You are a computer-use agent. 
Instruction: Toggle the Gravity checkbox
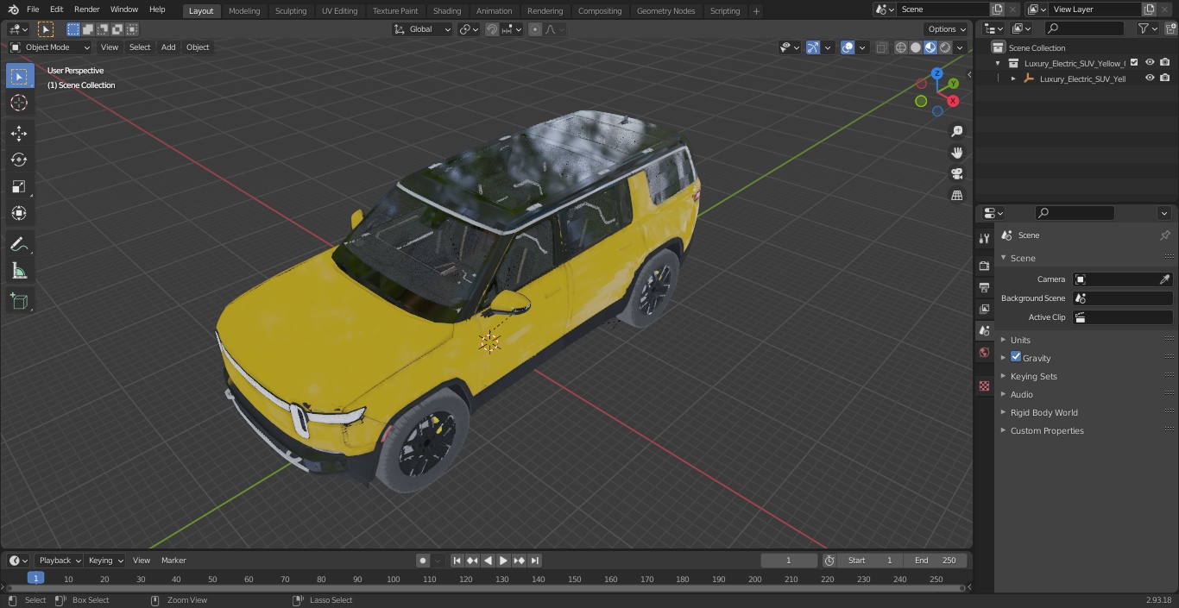point(1016,357)
